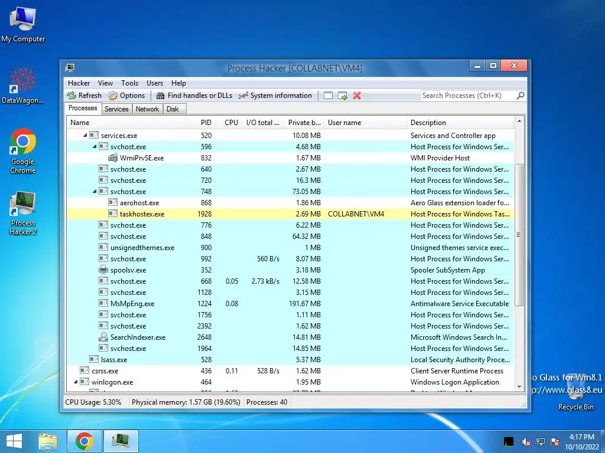Click the Refresh toolbar button
605x453 pixels.
tap(84, 96)
